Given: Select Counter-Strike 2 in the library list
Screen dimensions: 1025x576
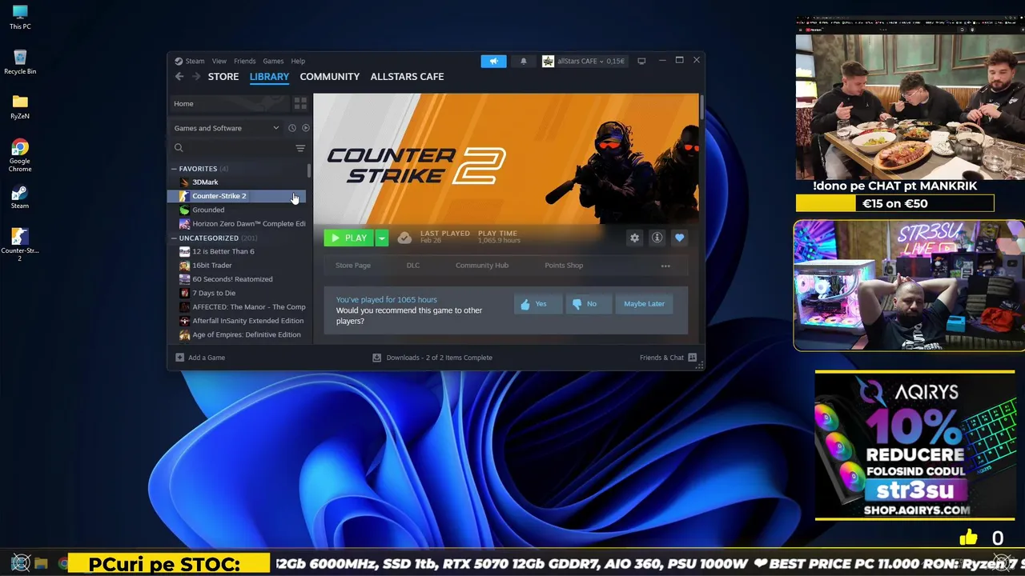Looking at the screenshot, I should click(x=237, y=196).
